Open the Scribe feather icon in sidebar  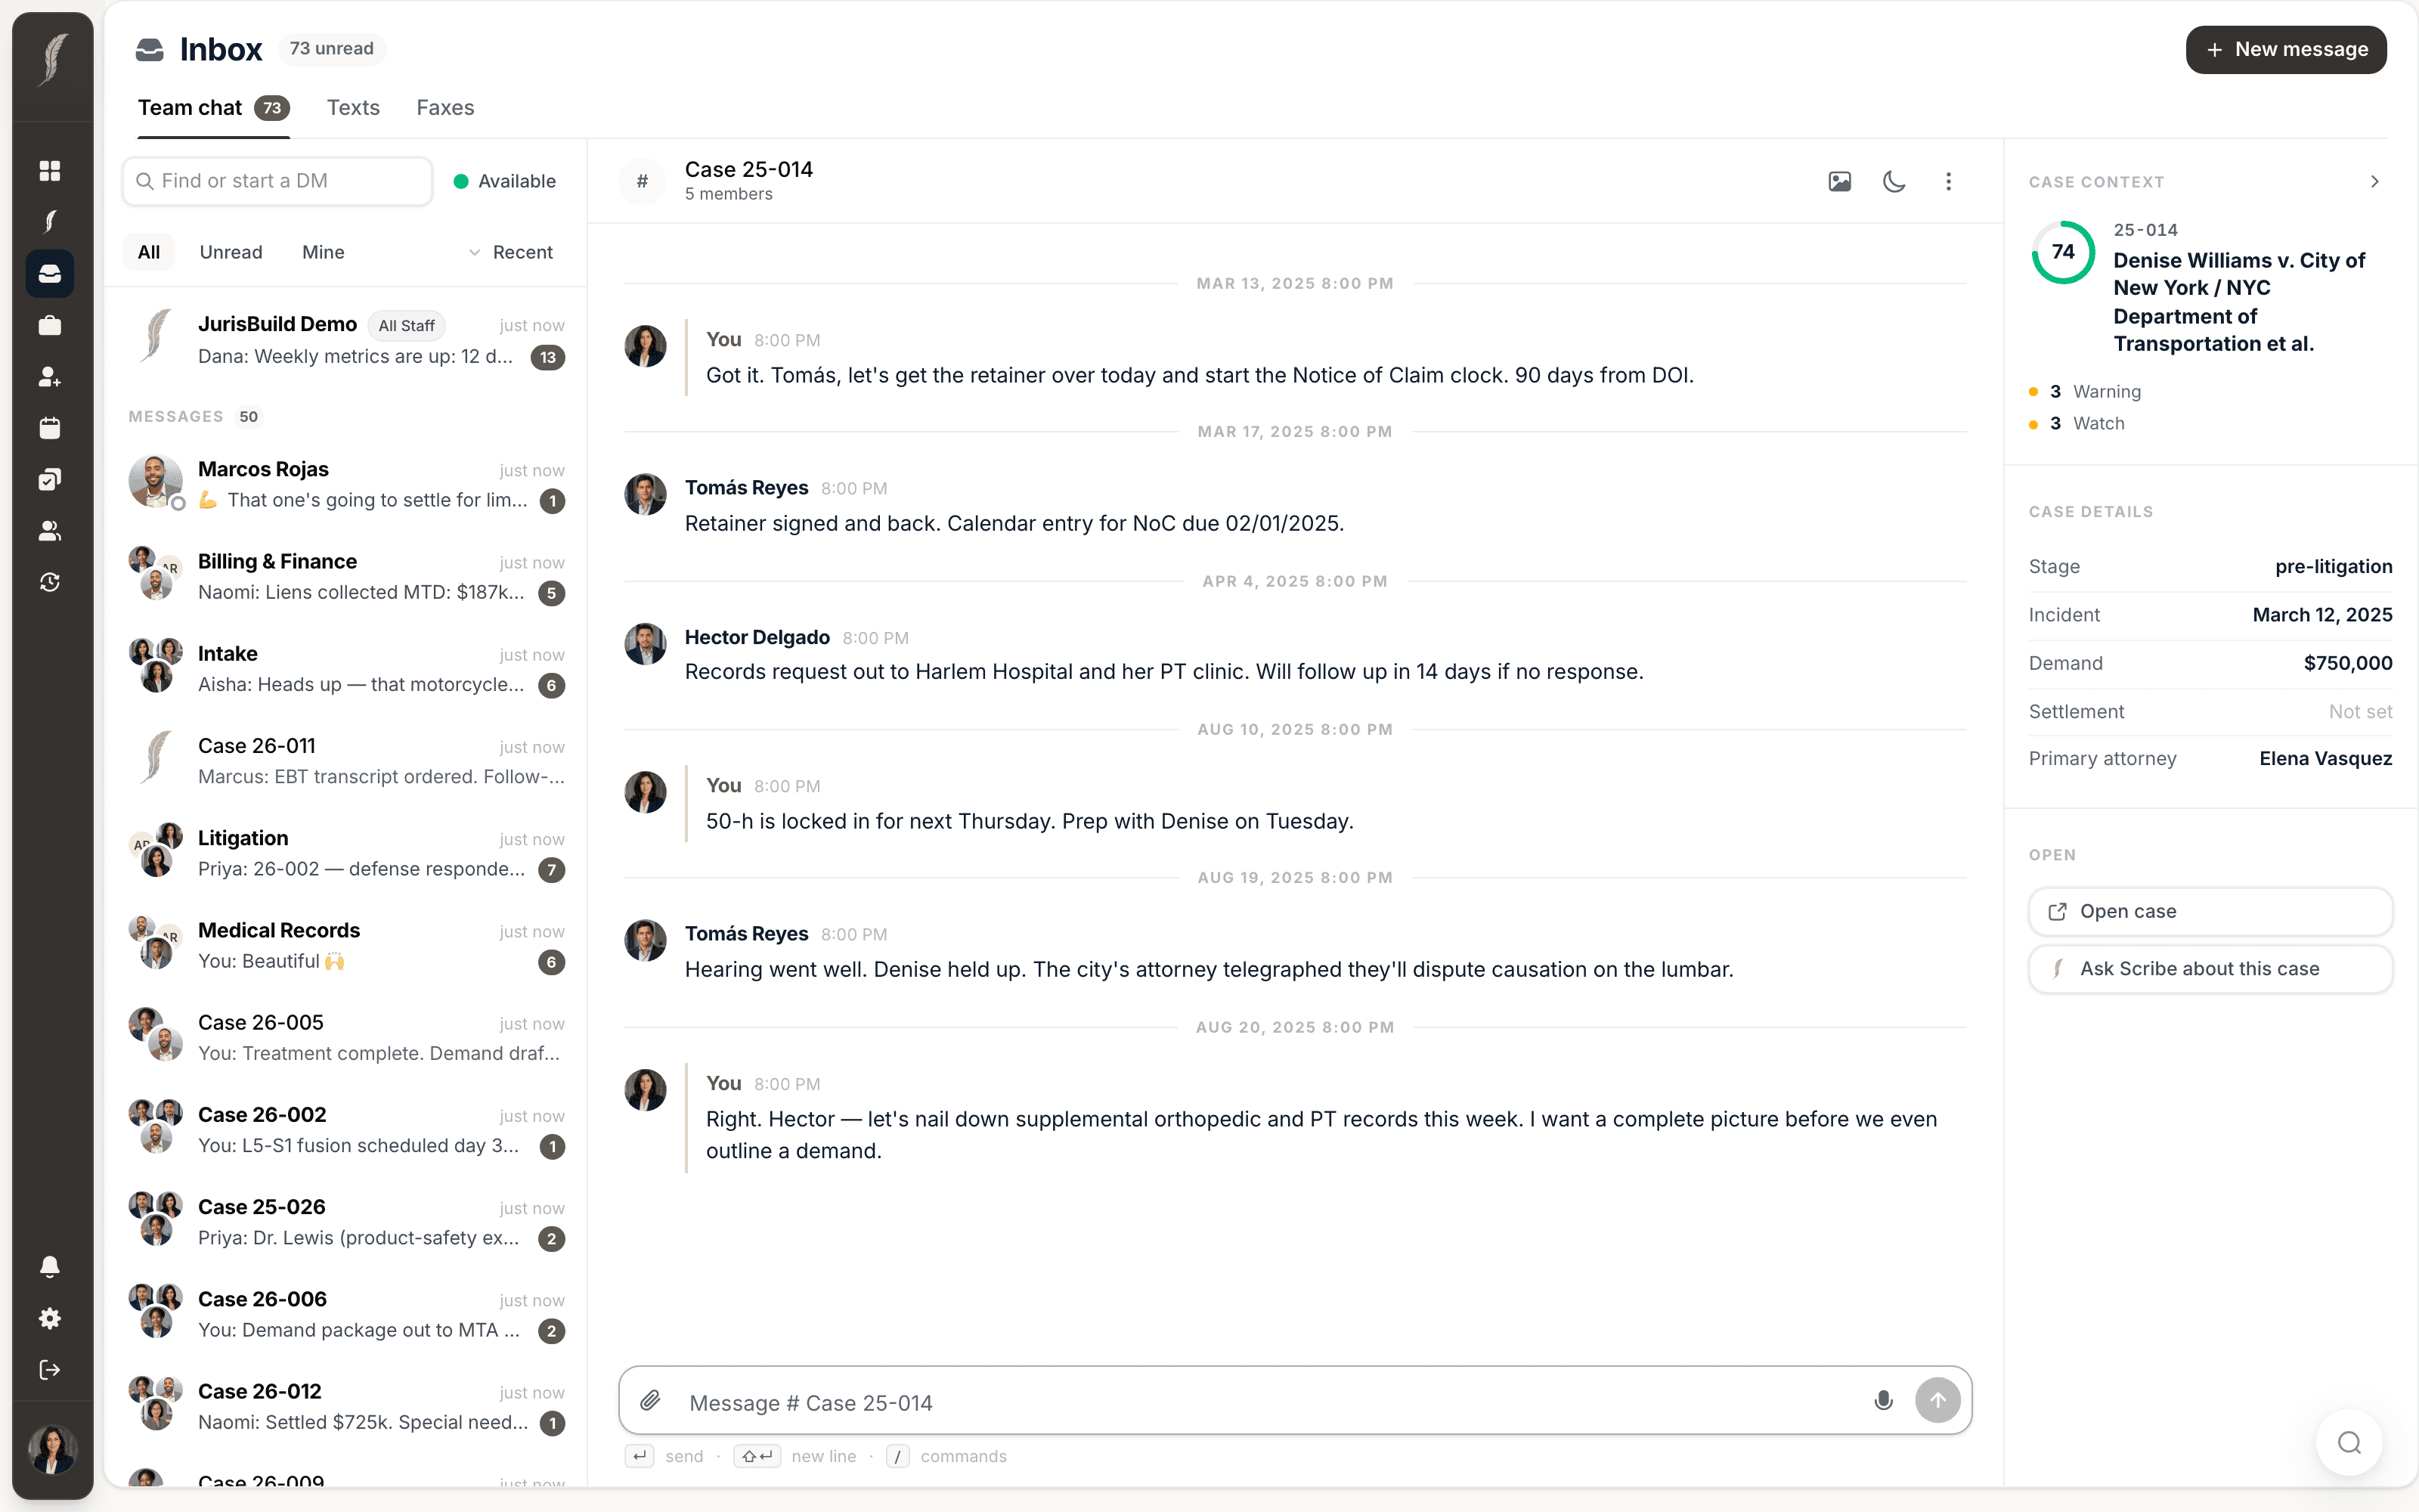(x=50, y=222)
